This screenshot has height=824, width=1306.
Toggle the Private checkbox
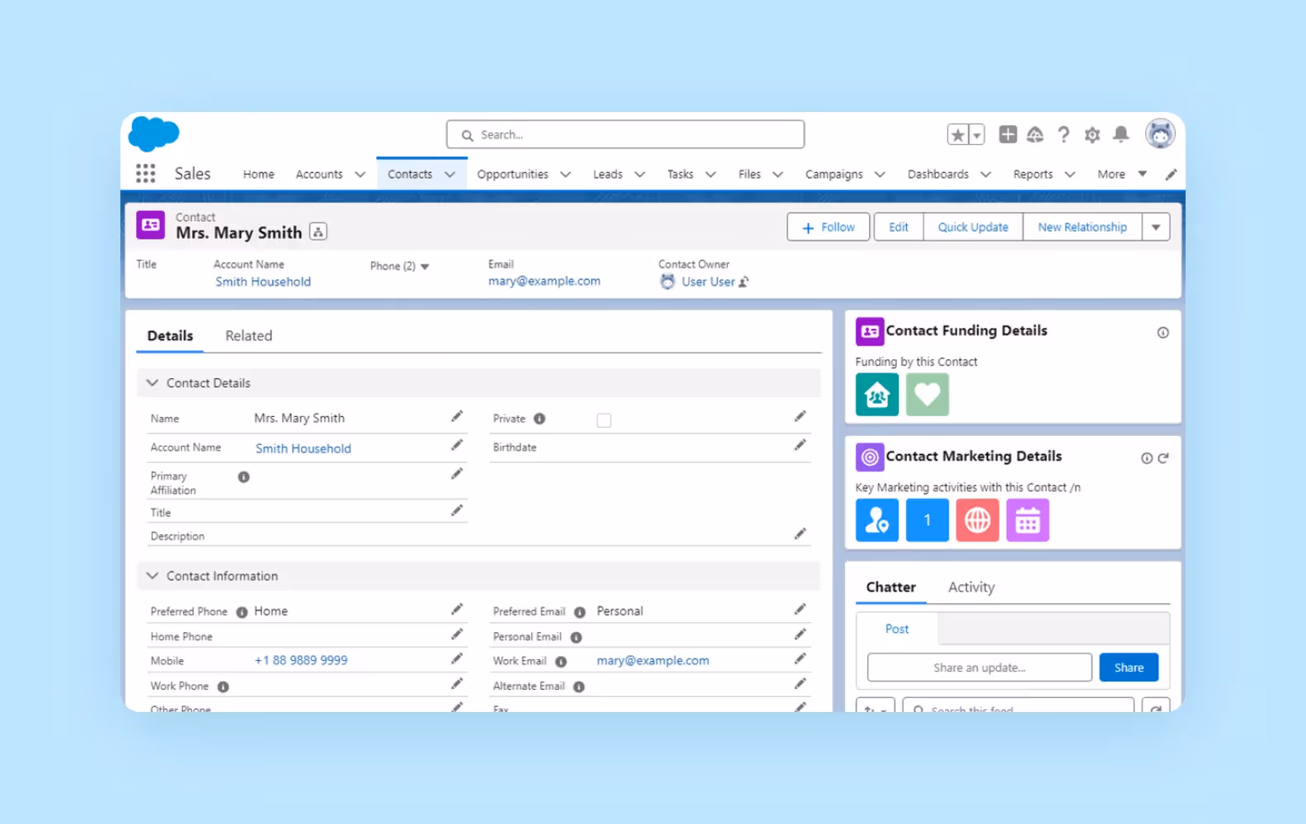(604, 420)
